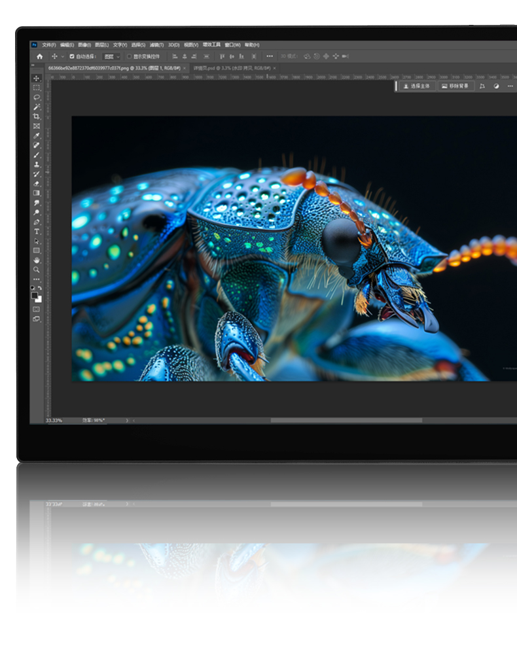
Task: Select the Brush tool
Action: coord(36,154)
